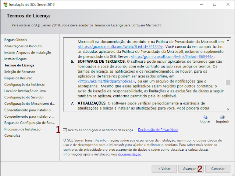The image size is (235, 176).
Task: Click the 'ATUALIZAÇÕES.' heading in license text
Action: point(92,103)
